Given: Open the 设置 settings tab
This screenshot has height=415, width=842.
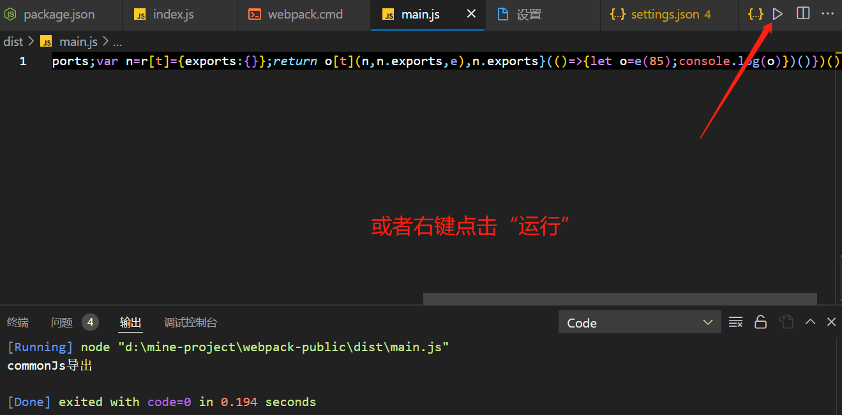Looking at the screenshot, I should tap(543, 14).
